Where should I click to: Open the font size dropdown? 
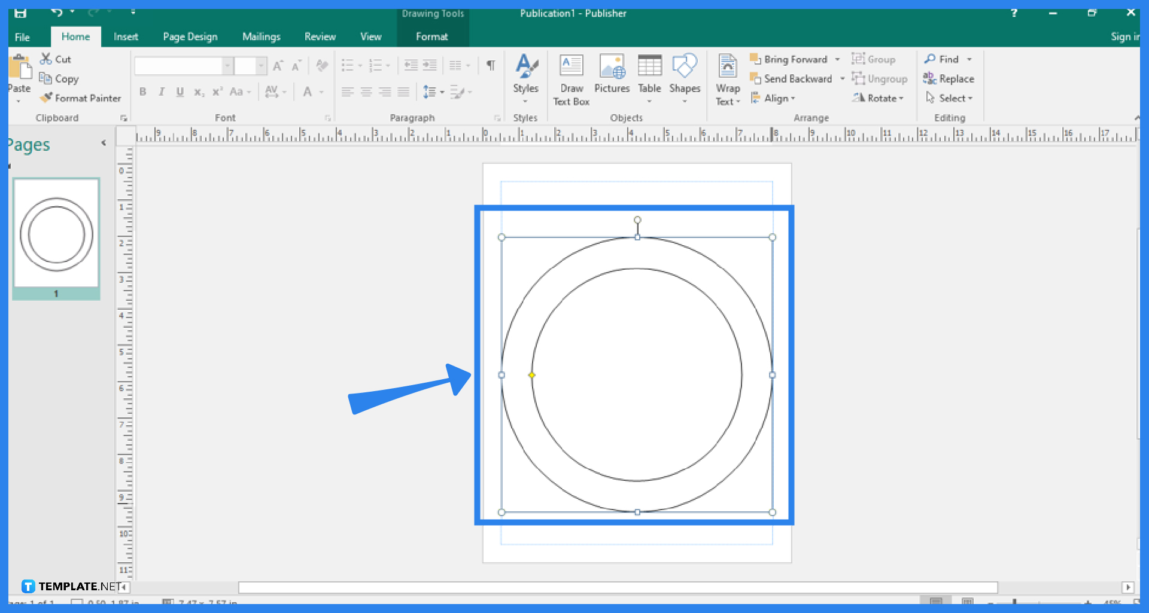[x=261, y=65]
